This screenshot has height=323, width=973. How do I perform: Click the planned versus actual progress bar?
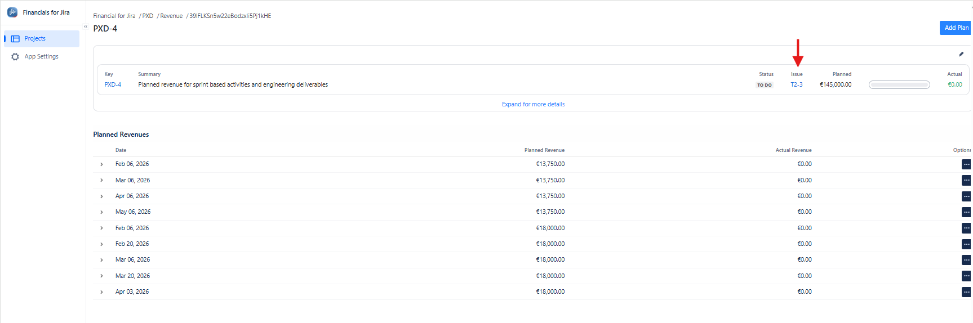899,85
